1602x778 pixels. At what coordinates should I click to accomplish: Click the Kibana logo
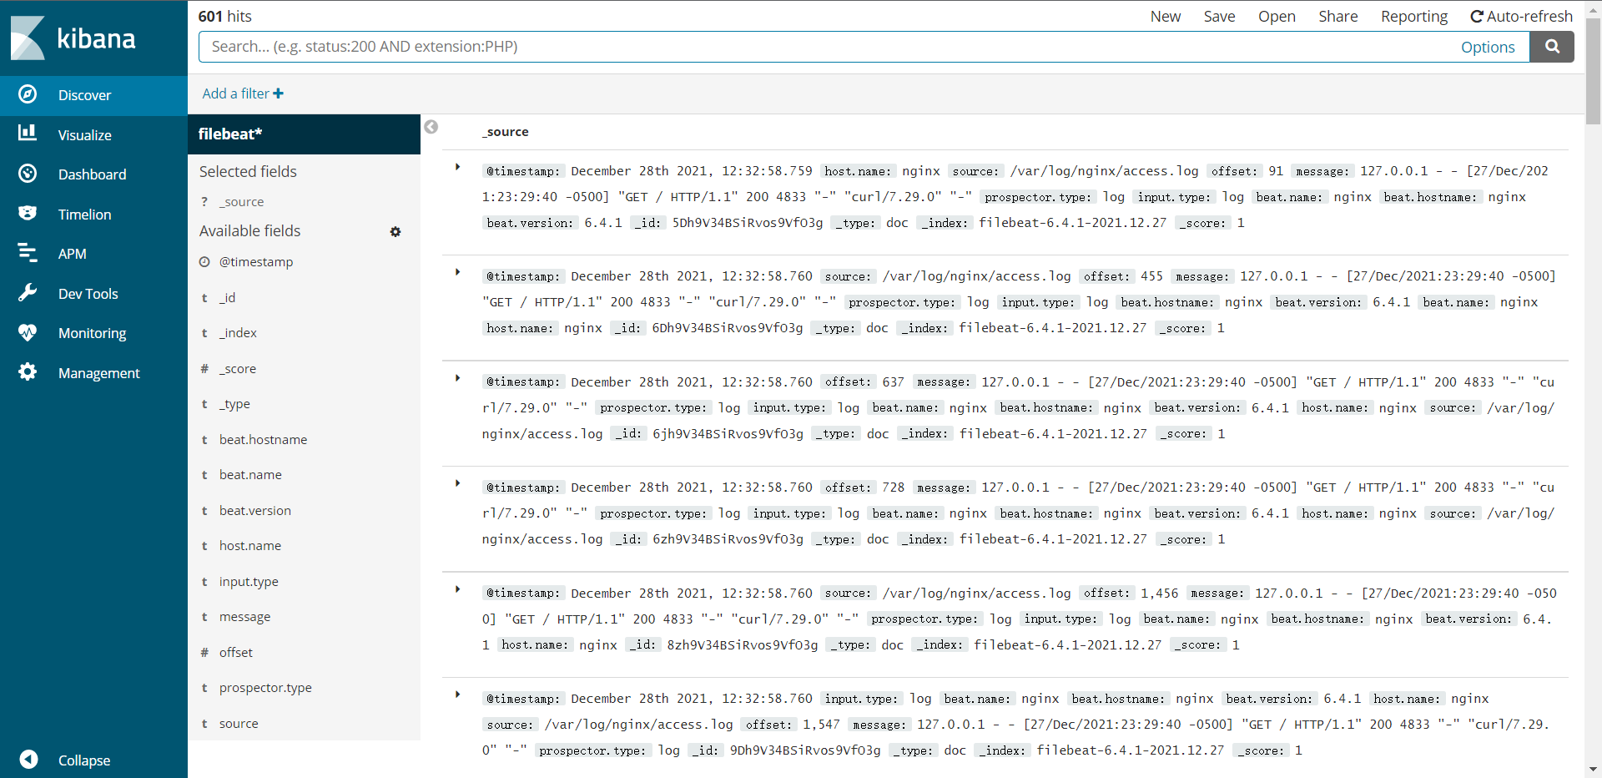[x=73, y=38]
